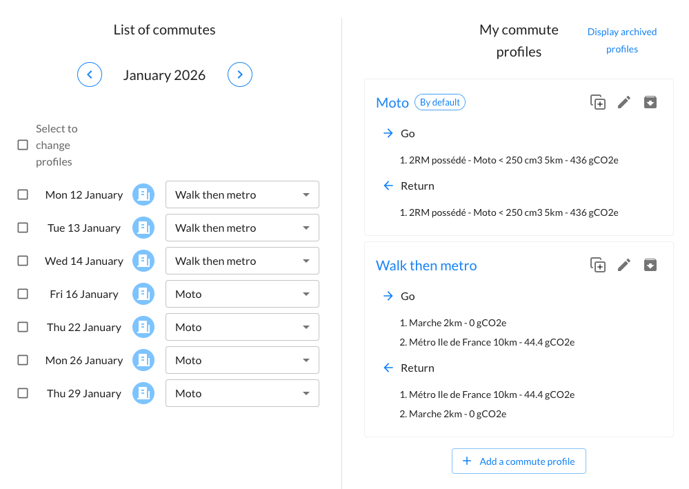Archive the Moto commute profile
This screenshot has height=489, width=689.
650,101
